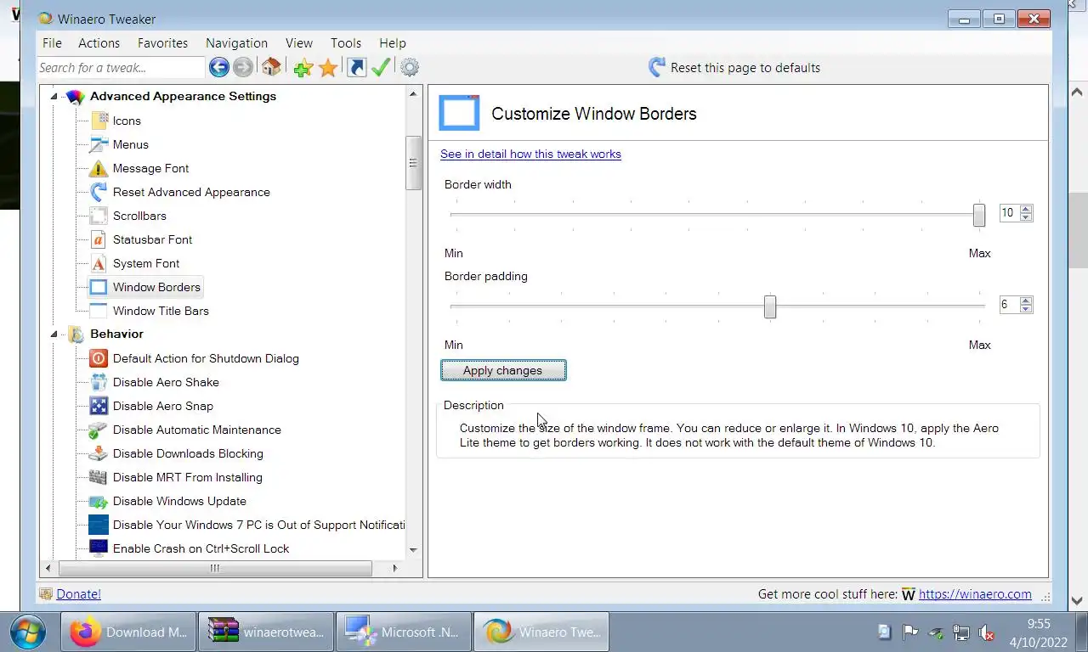Open the Tools menu
This screenshot has height=652, width=1088.
click(x=346, y=42)
